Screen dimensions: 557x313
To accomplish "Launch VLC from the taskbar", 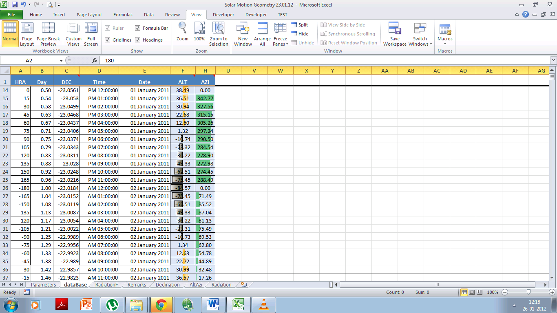I will click(263, 304).
